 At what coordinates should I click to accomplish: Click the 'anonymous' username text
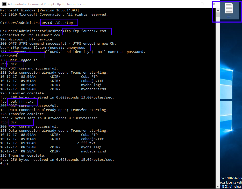(x=76, y=48)
